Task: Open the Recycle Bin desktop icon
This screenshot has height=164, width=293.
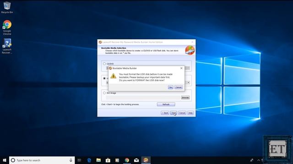Action: point(7,7)
